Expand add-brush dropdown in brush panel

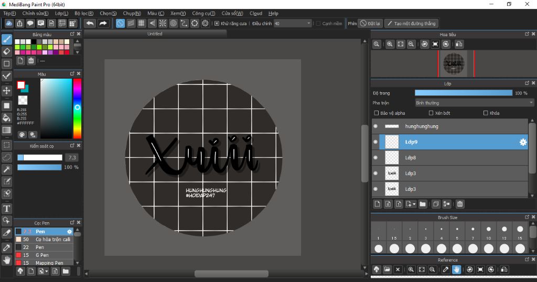pyautogui.click(x=47, y=272)
